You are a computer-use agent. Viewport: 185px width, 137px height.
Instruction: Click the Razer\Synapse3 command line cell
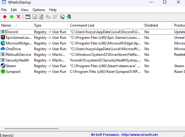(x=105, y=72)
